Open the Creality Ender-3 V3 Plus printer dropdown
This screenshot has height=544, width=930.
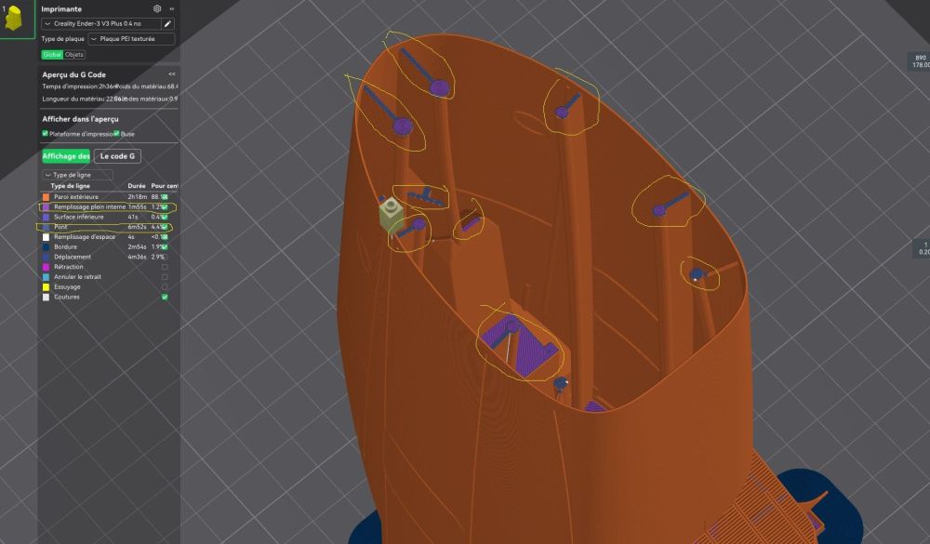click(x=101, y=24)
